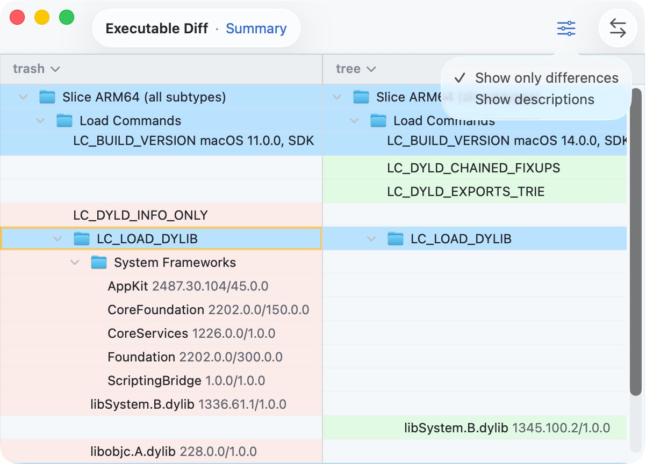Open the Summary view link
Viewport: 646px width, 464px height.
click(x=256, y=28)
